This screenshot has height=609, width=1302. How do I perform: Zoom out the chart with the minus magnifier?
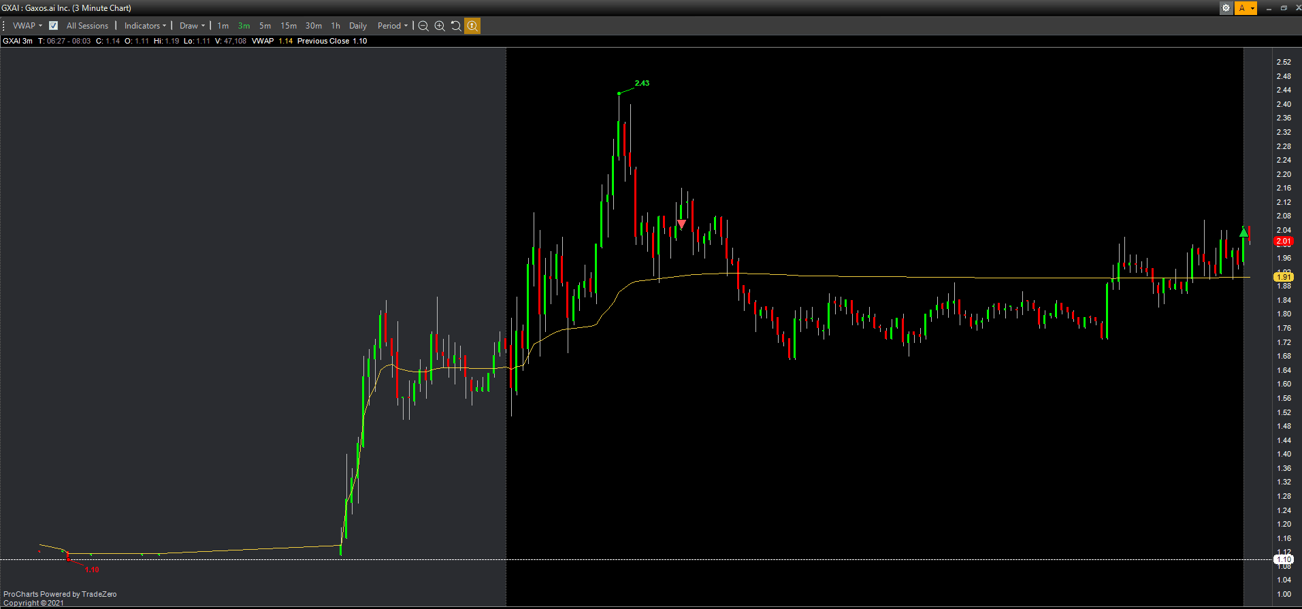(x=423, y=26)
